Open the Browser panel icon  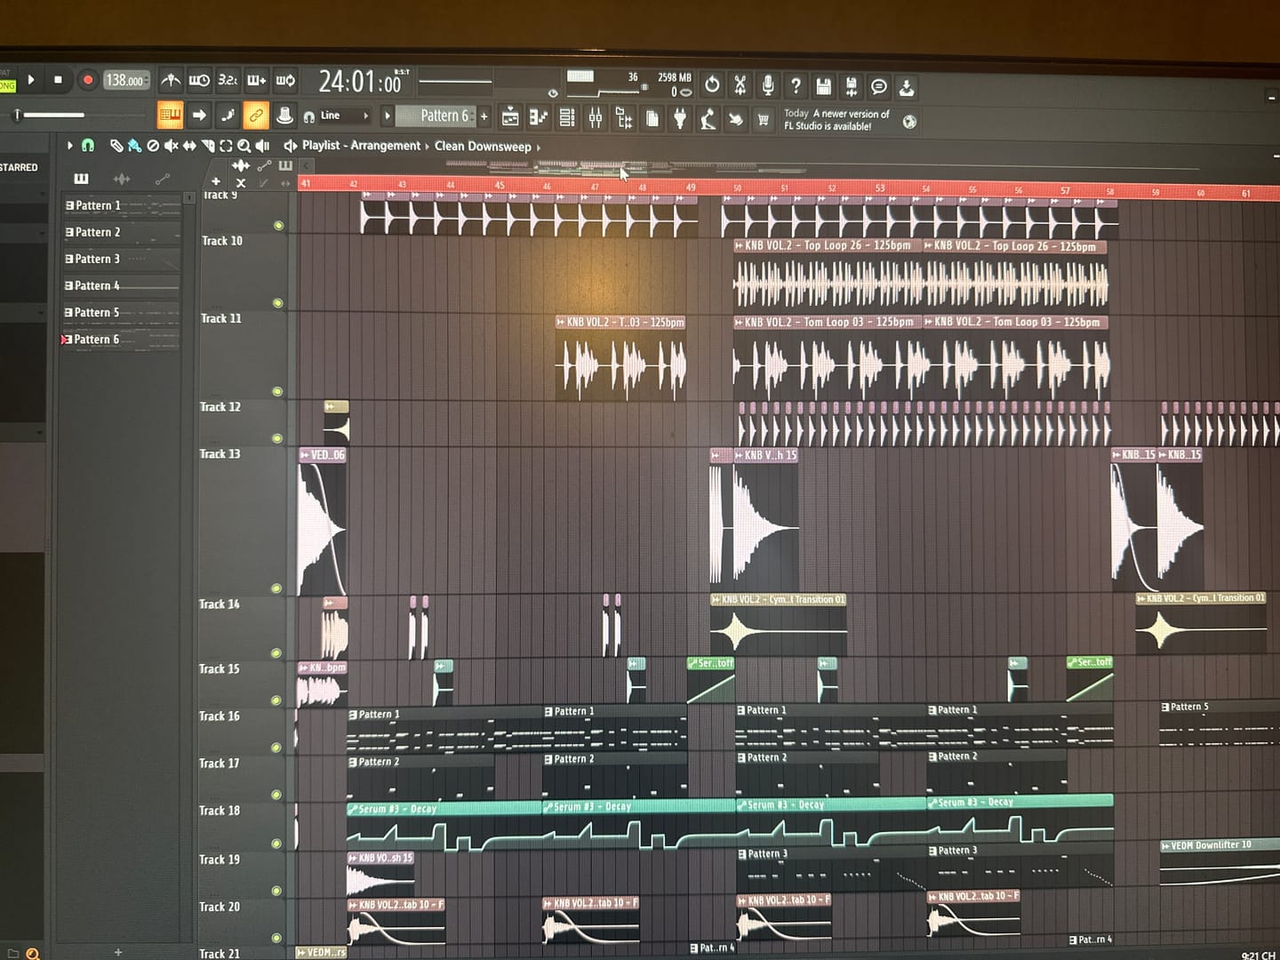(x=624, y=117)
